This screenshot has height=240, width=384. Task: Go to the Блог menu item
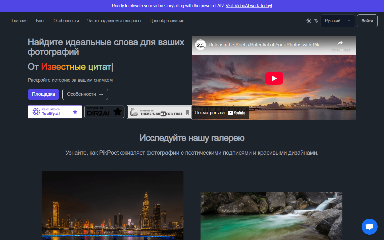tap(41, 21)
